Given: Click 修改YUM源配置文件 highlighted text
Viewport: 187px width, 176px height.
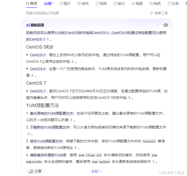Looking at the screenshot, I should point(46,141).
